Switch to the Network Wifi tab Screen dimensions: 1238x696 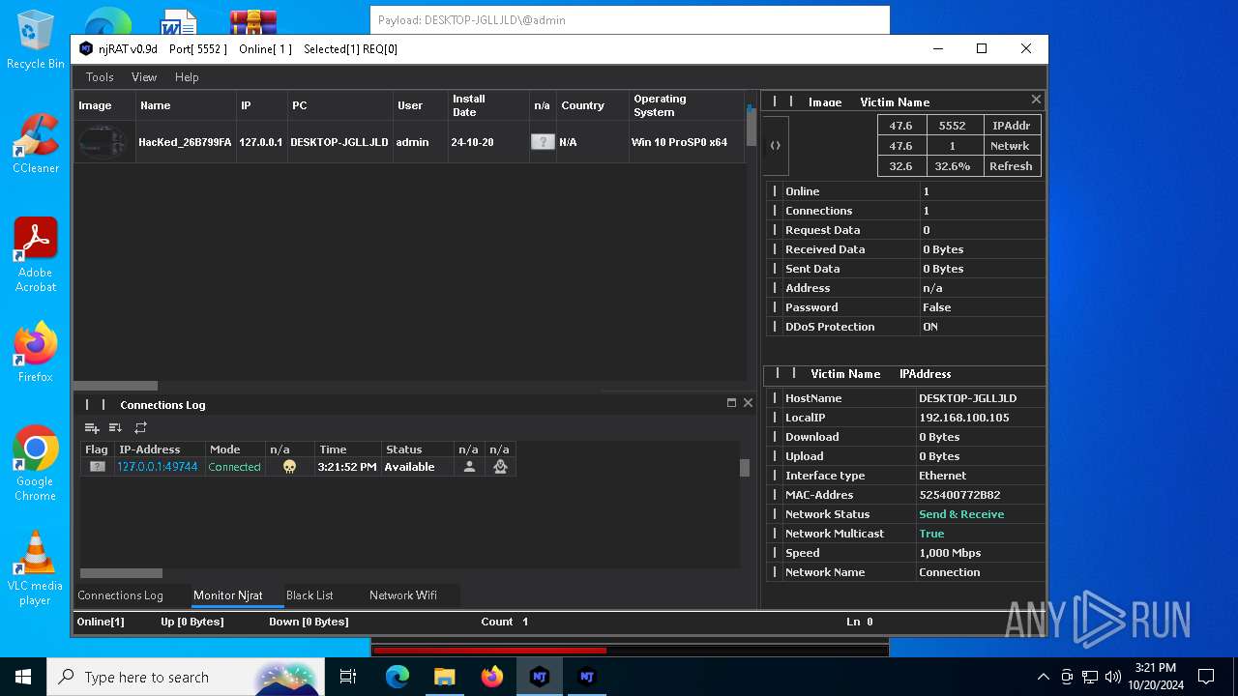(403, 595)
